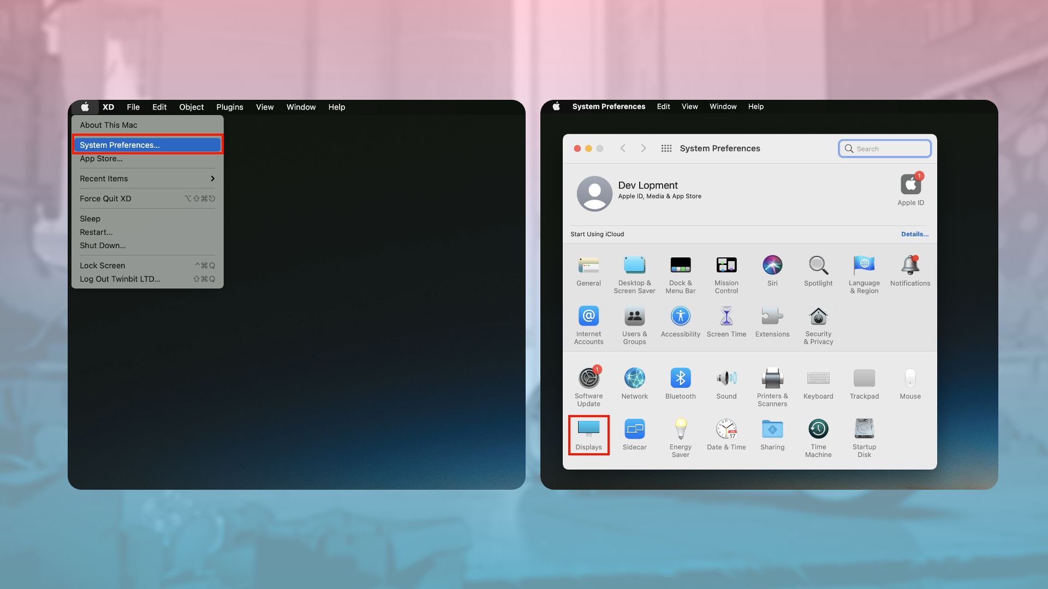Choose App Store... from Apple menu
Viewport: 1048px width, 589px height.
pos(147,159)
